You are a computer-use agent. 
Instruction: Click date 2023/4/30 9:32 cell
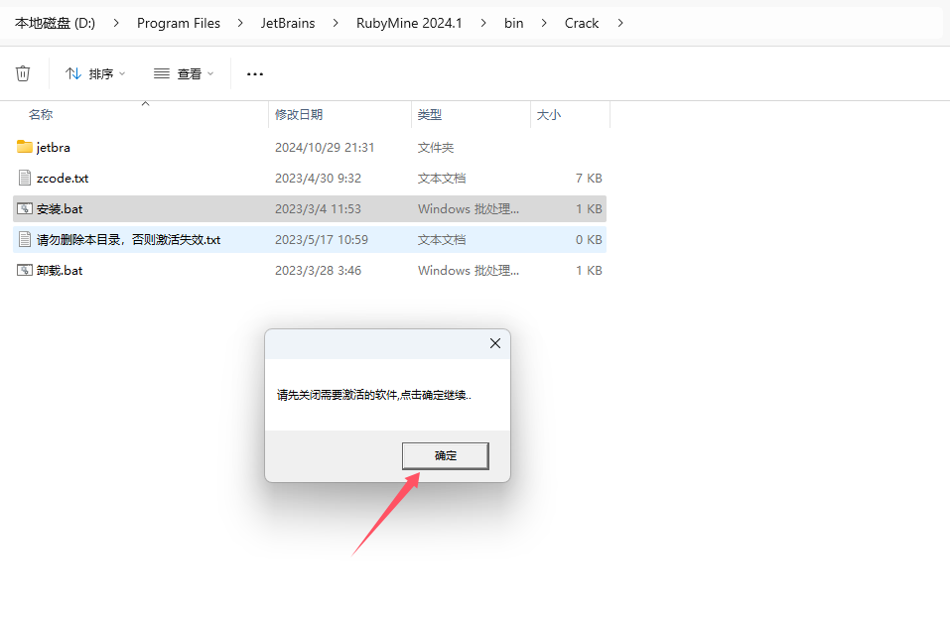tap(318, 178)
